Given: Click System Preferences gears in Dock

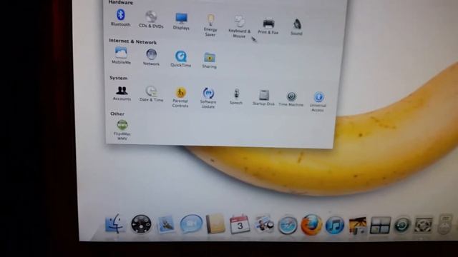Looking at the screenshot, I should tap(423, 226).
